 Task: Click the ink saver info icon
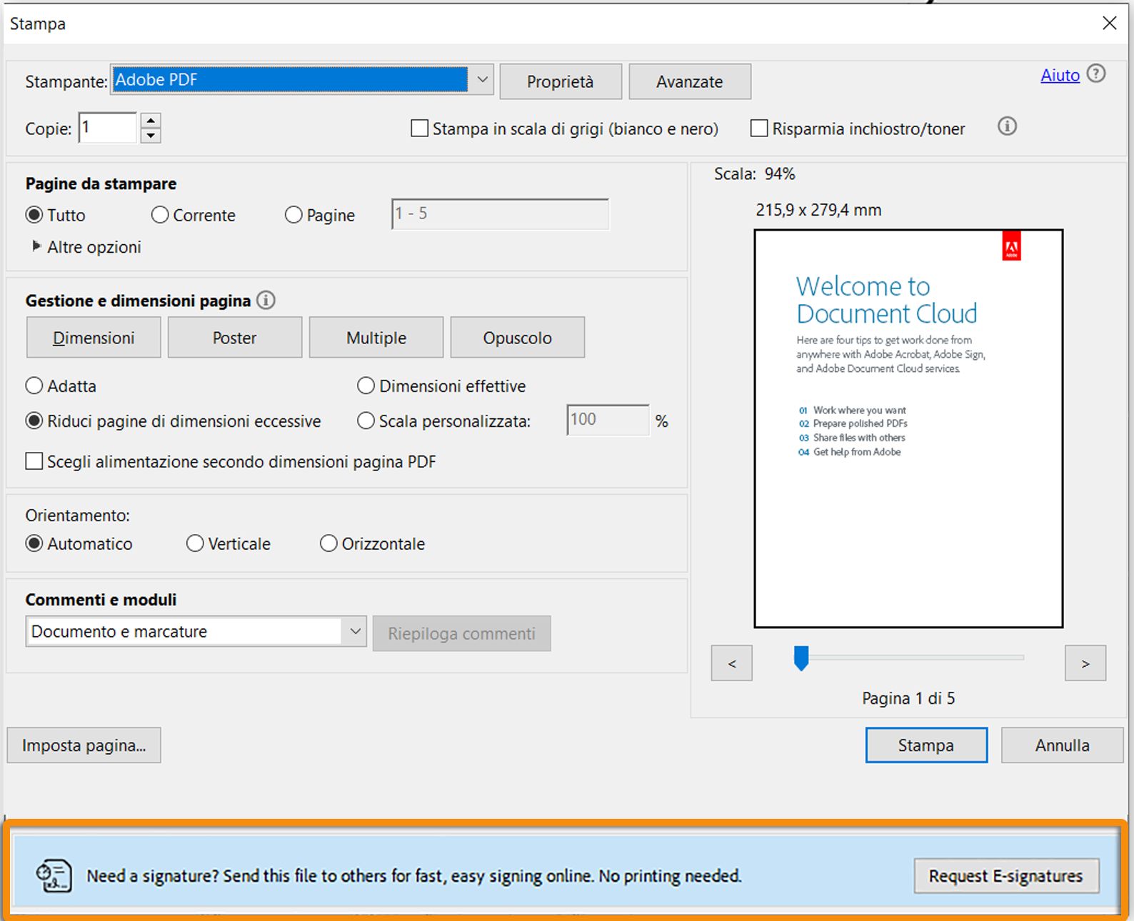(1007, 127)
